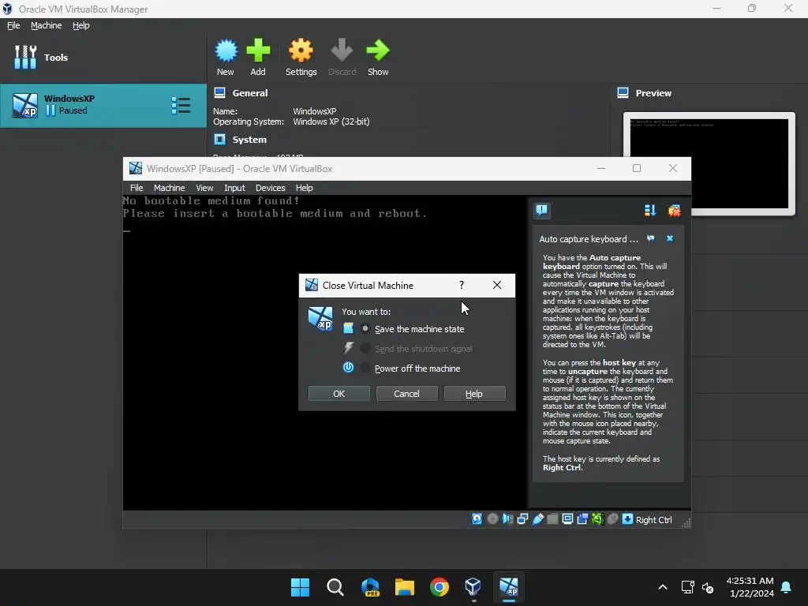Open View menu in WindowsXP VM window
This screenshot has width=808, height=606.
(204, 188)
